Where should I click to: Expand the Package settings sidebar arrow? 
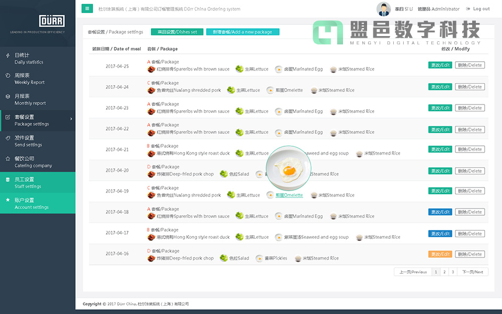71,119
